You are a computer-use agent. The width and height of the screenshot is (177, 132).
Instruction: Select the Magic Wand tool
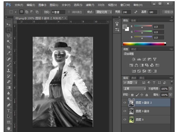pyautogui.click(x=9, y=42)
